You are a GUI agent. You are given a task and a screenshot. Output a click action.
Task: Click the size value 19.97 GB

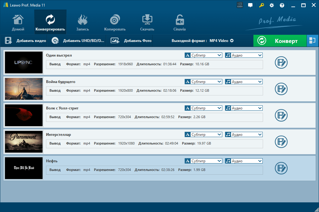[x=204, y=143]
